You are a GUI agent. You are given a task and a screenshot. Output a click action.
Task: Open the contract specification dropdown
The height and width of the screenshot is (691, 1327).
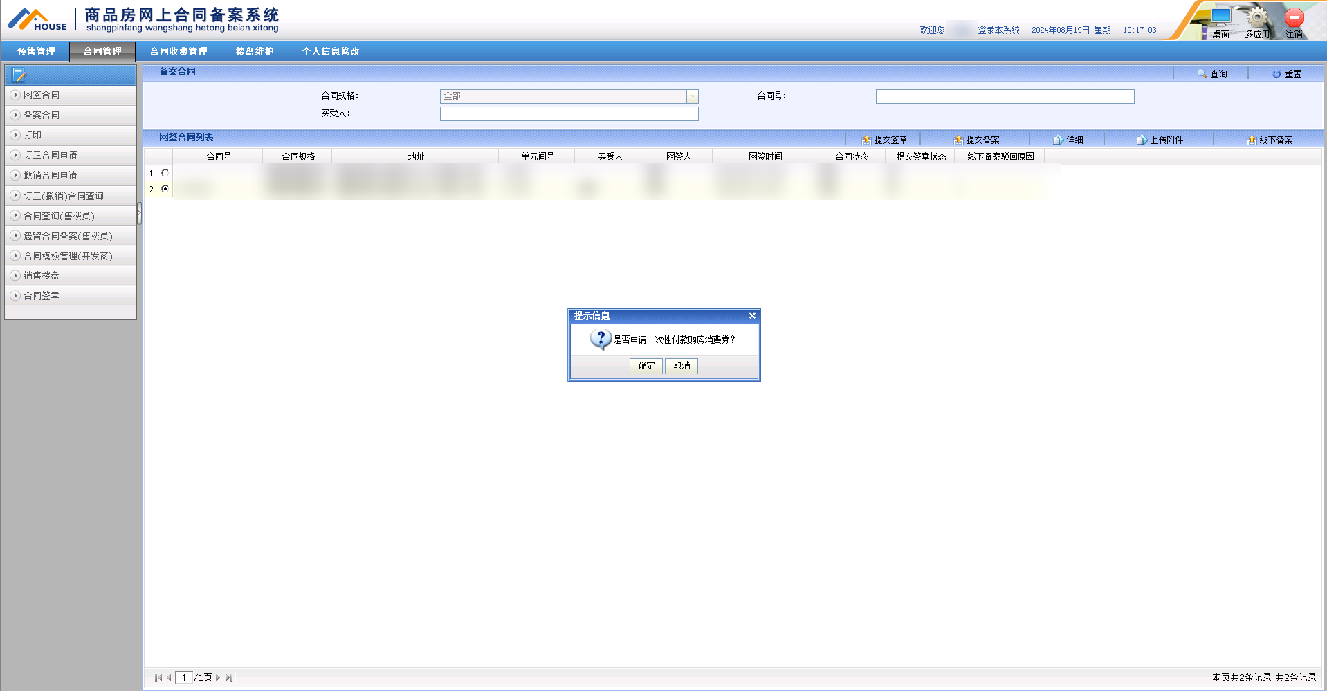point(692,97)
